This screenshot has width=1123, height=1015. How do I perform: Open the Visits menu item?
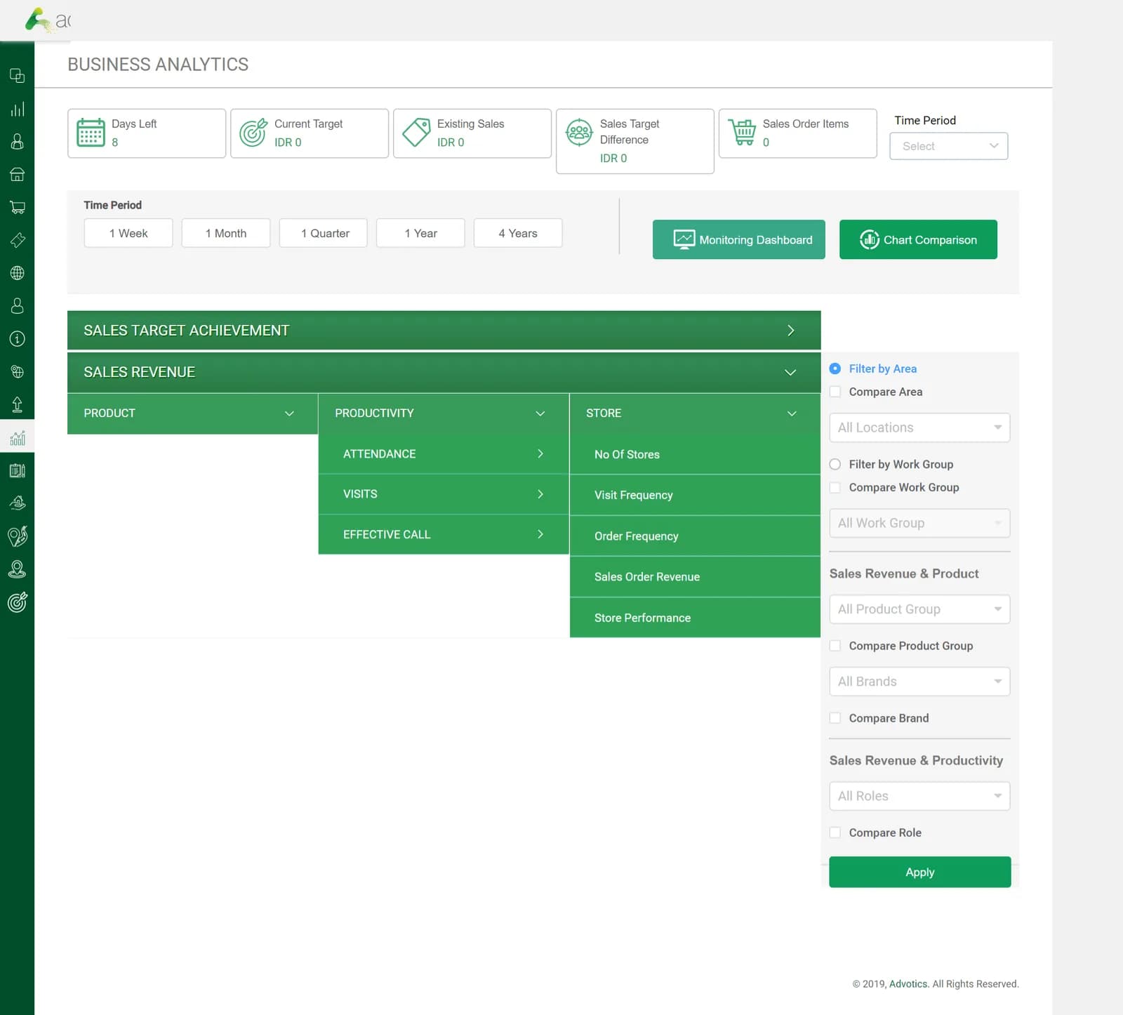coord(444,494)
